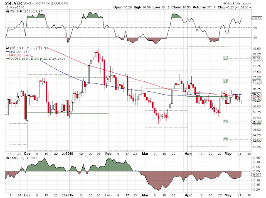The image size is (266, 198).
Task: Click the CMF(30) -0.037 legend label
Action: click(x=23, y=158)
